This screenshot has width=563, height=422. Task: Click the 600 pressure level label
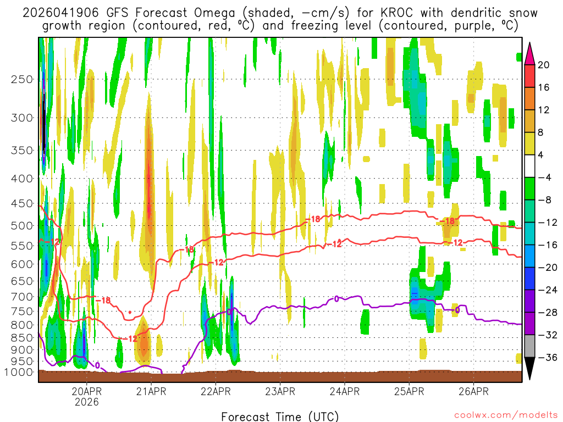22,264
